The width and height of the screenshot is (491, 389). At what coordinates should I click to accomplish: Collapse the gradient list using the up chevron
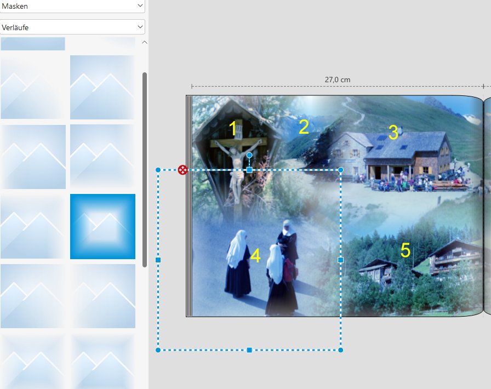point(144,42)
